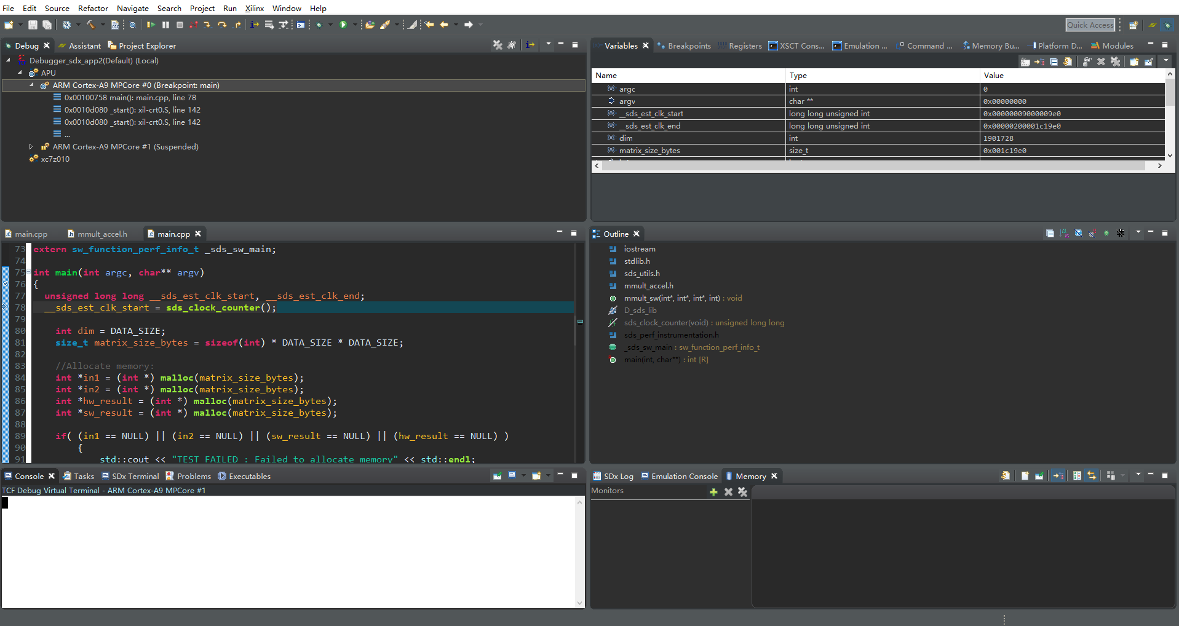1179x626 pixels.
Task: Open the Variables view menu dropdown
Action: coord(1166,61)
